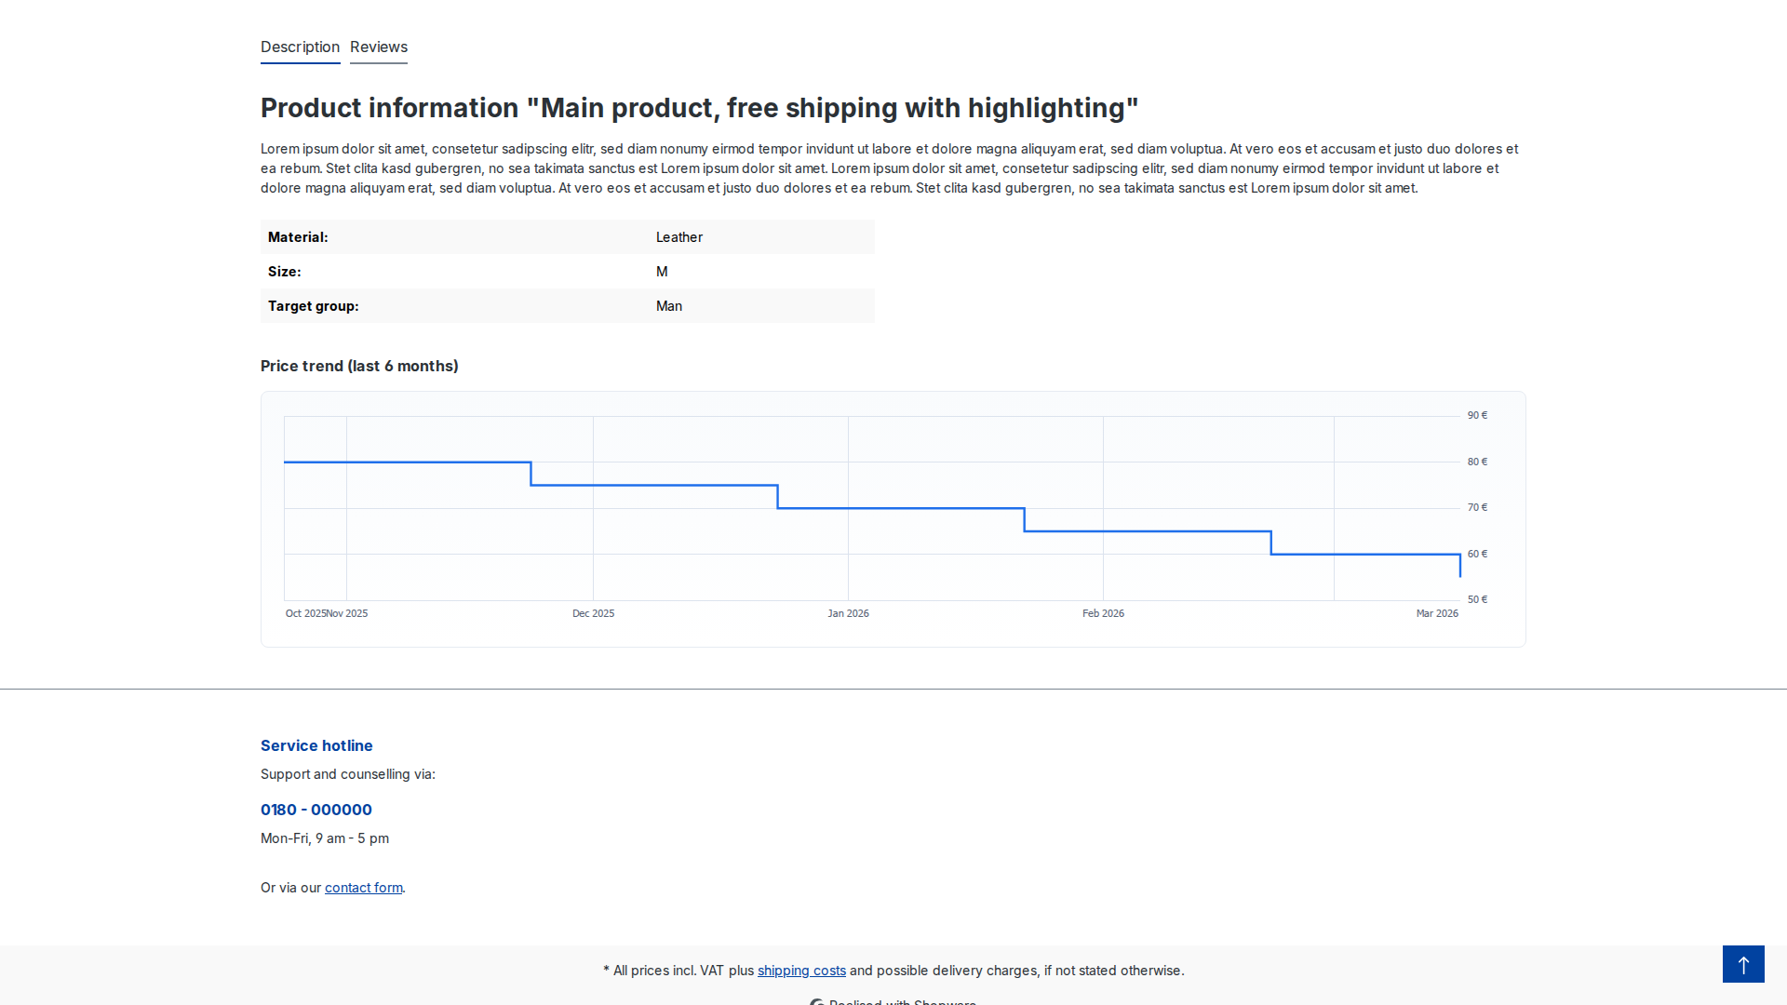The image size is (1787, 1005).
Task: Click the Price trend heading
Action: tap(359, 366)
